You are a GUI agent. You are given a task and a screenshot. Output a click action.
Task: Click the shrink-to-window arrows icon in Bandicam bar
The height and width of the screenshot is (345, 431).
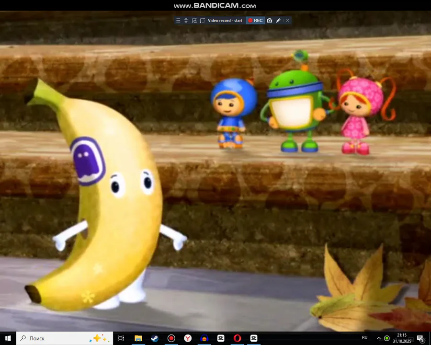coord(186,21)
